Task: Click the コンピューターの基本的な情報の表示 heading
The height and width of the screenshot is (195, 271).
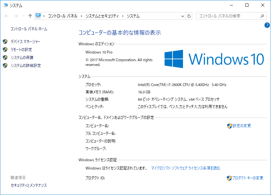Action: coord(119,32)
